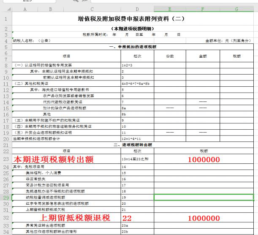Click 农产品收购发票或者销售发票 cell
Image resolution: width=258 pixels, height=235 pixels.
pos(66,96)
